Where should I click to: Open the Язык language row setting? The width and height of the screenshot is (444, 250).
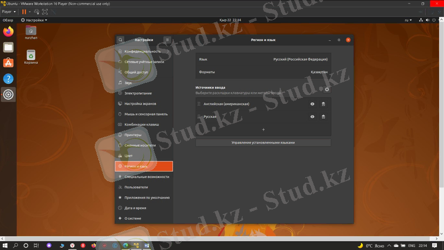point(263,59)
